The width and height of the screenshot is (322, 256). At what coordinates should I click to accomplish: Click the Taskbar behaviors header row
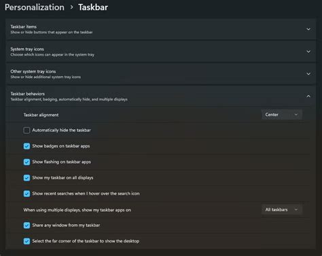(x=160, y=96)
